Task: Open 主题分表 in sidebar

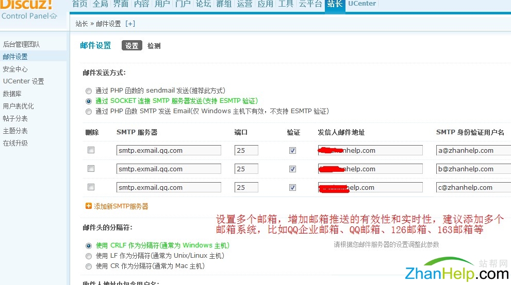Action: tap(15, 131)
